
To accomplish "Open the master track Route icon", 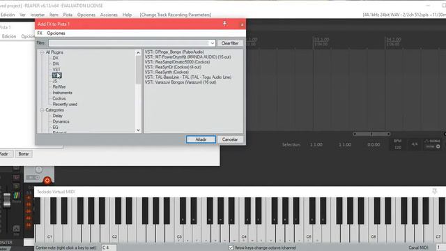I will coord(17,195).
